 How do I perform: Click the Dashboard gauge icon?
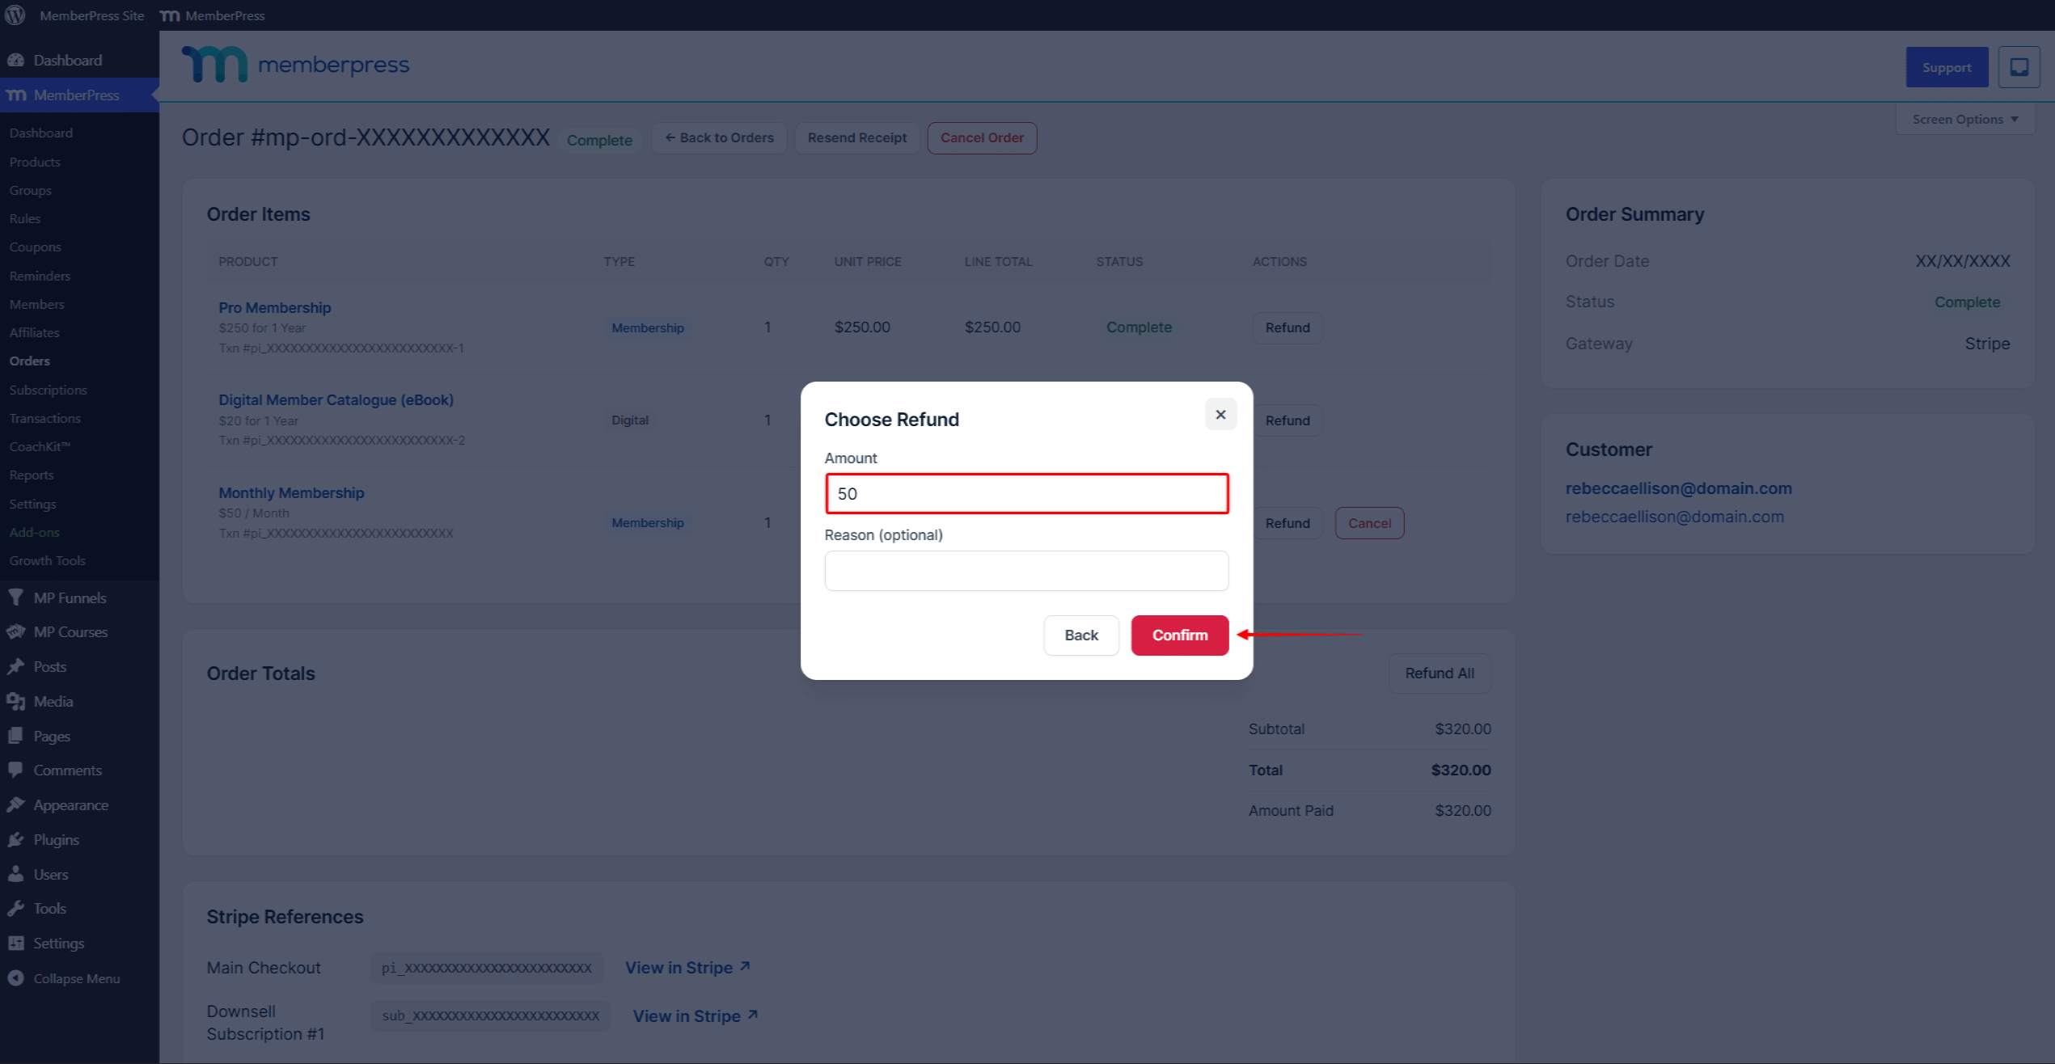[15, 60]
